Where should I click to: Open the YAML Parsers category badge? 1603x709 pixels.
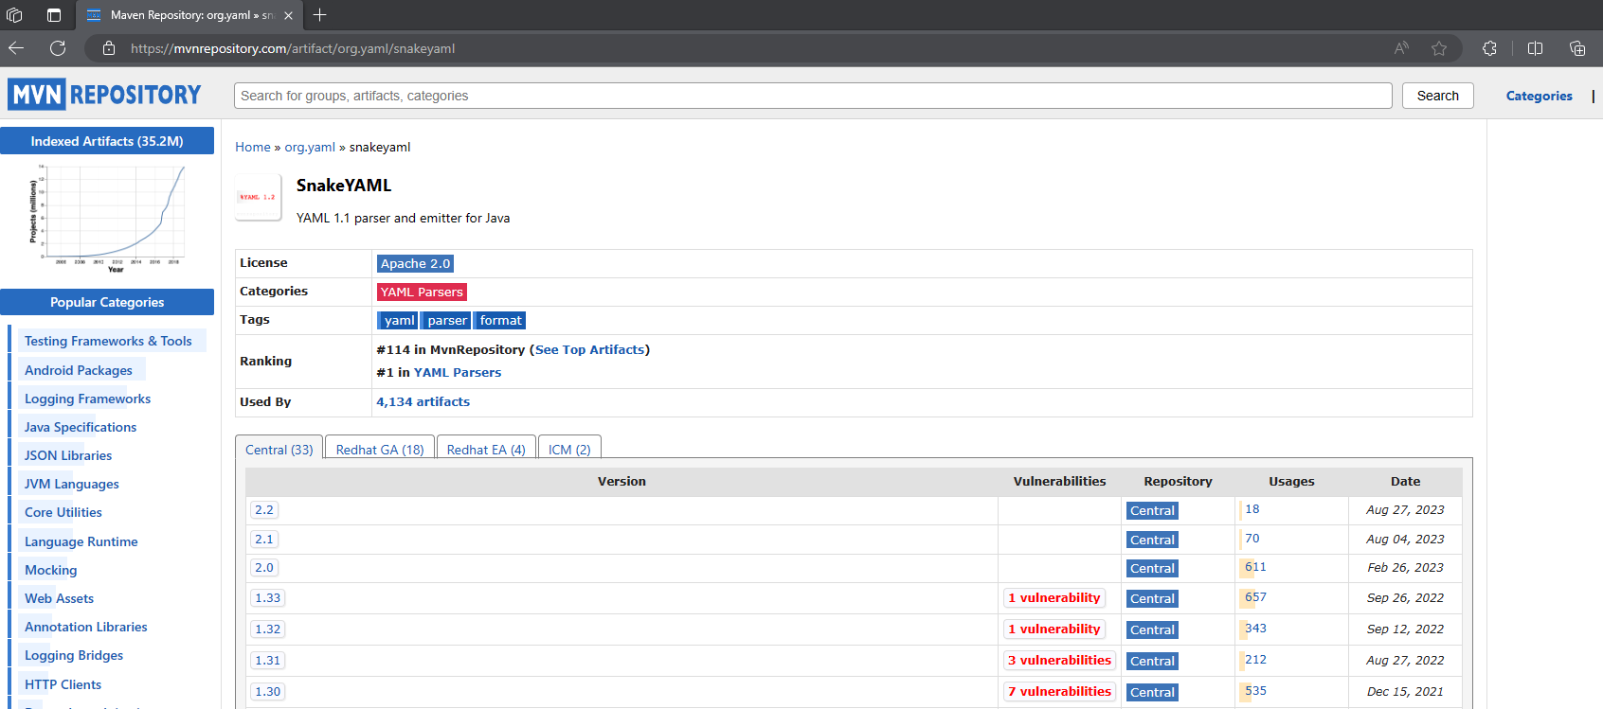pyautogui.click(x=422, y=292)
